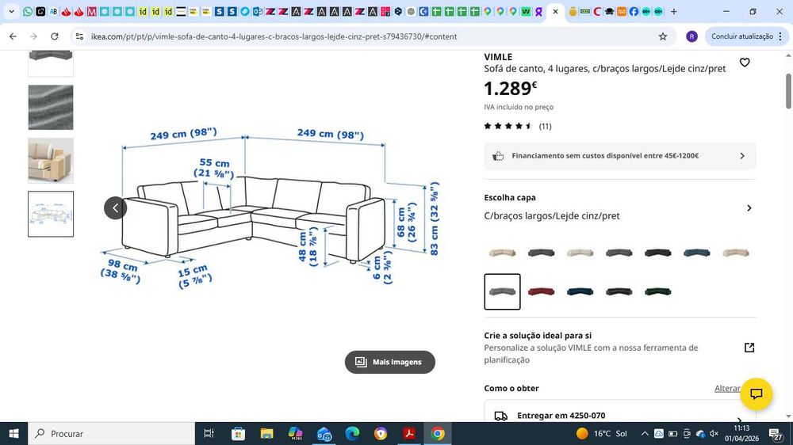The width and height of the screenshot is (793, 445).
Task: Open the Chrome profile avatar R
Action: [691, 36]
